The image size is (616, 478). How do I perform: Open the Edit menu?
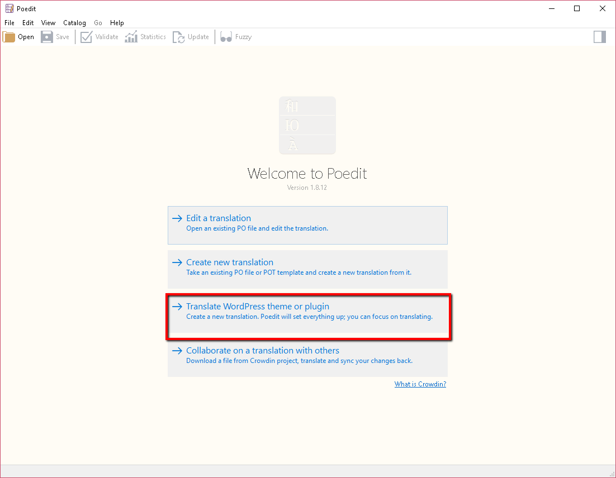point(28,23)
